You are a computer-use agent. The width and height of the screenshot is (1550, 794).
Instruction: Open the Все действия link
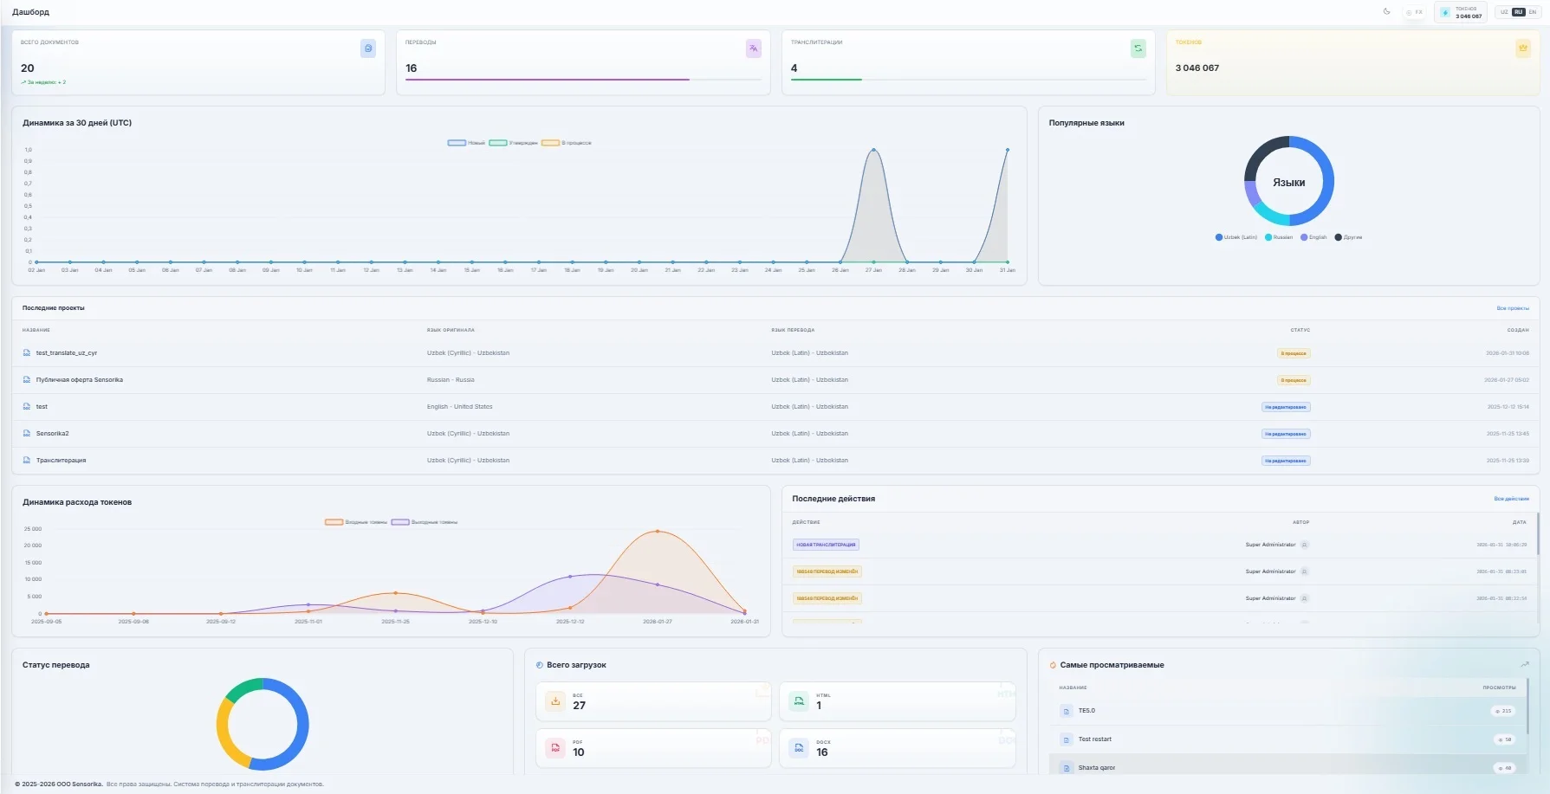coord(1511,499)
